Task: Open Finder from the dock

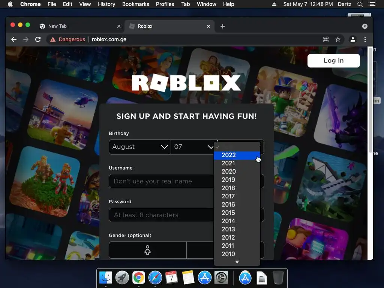Action: tap(106, 278)
